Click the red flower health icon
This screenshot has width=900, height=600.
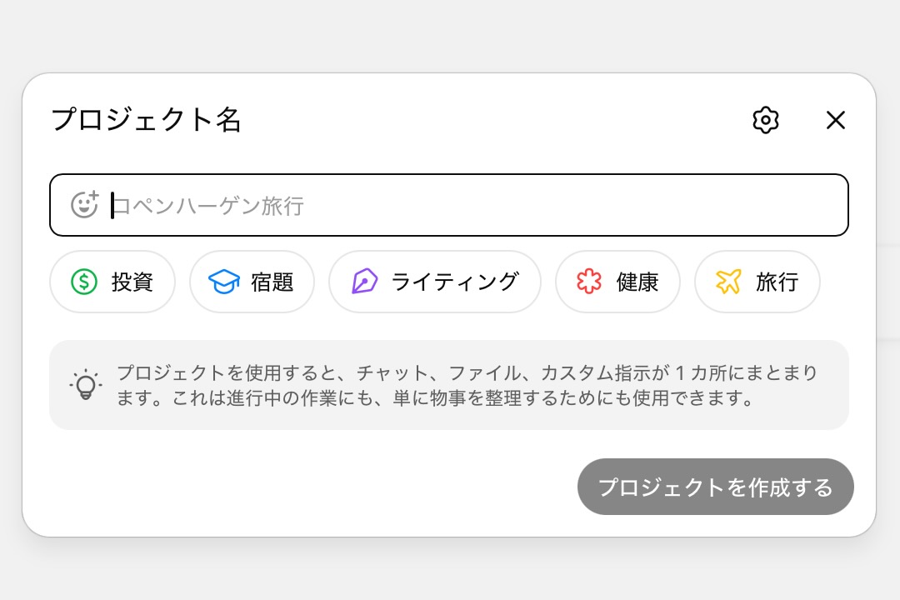point(589,282)
